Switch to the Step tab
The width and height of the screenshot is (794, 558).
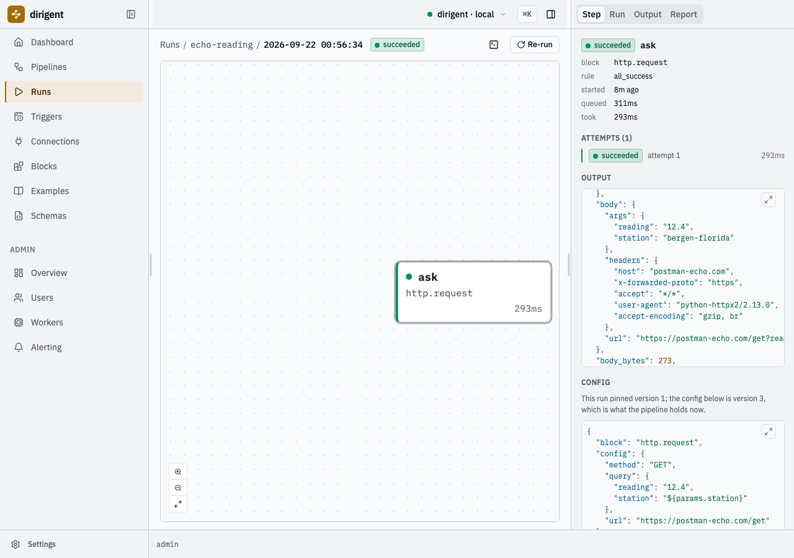point(591,14)
